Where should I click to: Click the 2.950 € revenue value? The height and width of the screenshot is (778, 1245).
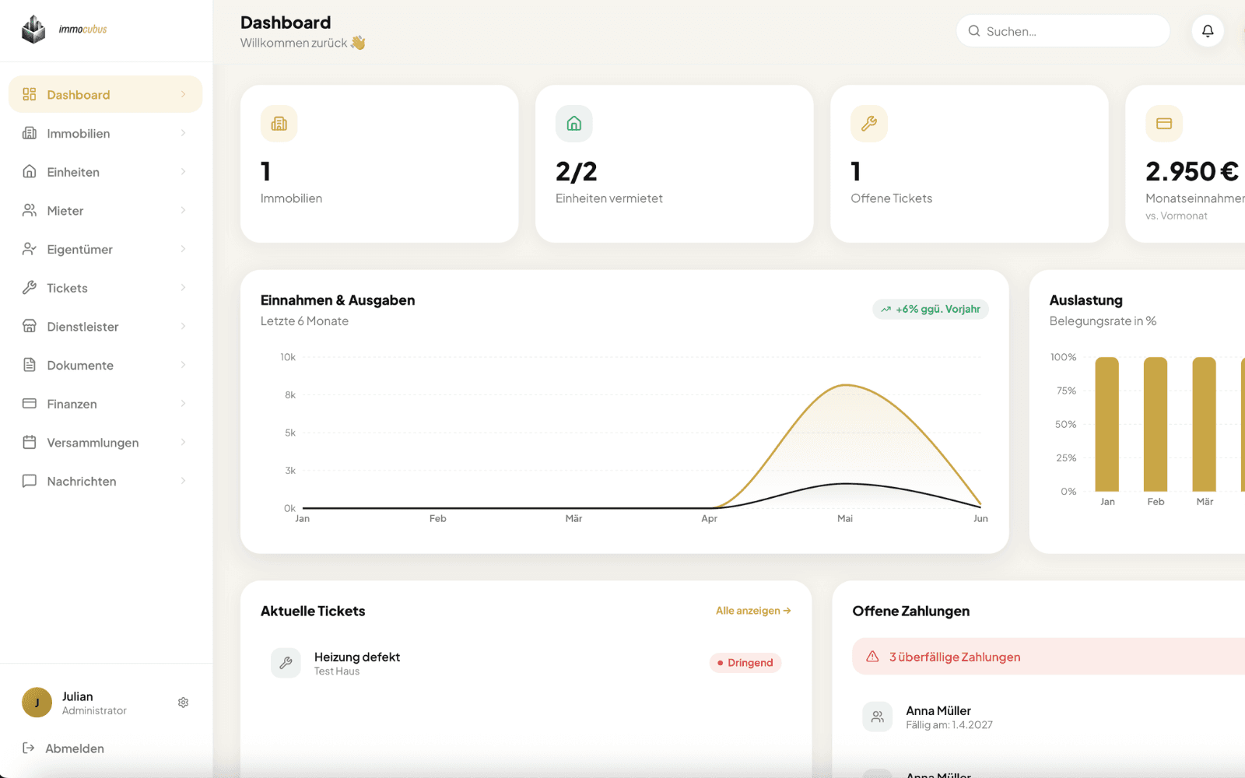[1192, 171]
